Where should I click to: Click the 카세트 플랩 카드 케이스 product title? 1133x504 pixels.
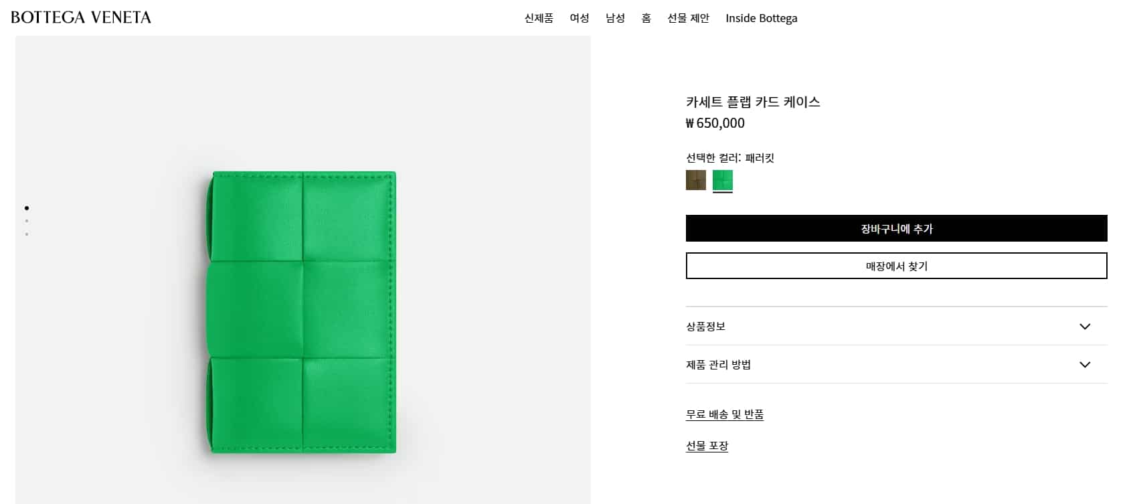[753, 102]
